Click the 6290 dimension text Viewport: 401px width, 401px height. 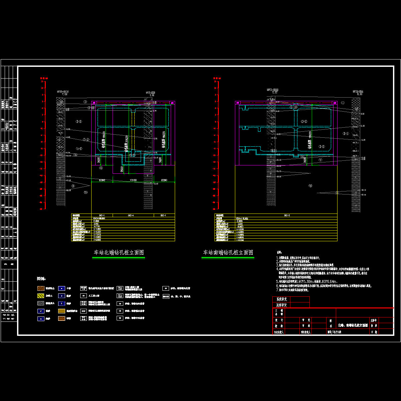165,180
